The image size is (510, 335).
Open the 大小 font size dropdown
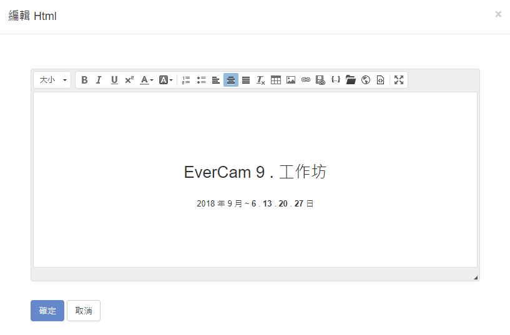(52, 80)
